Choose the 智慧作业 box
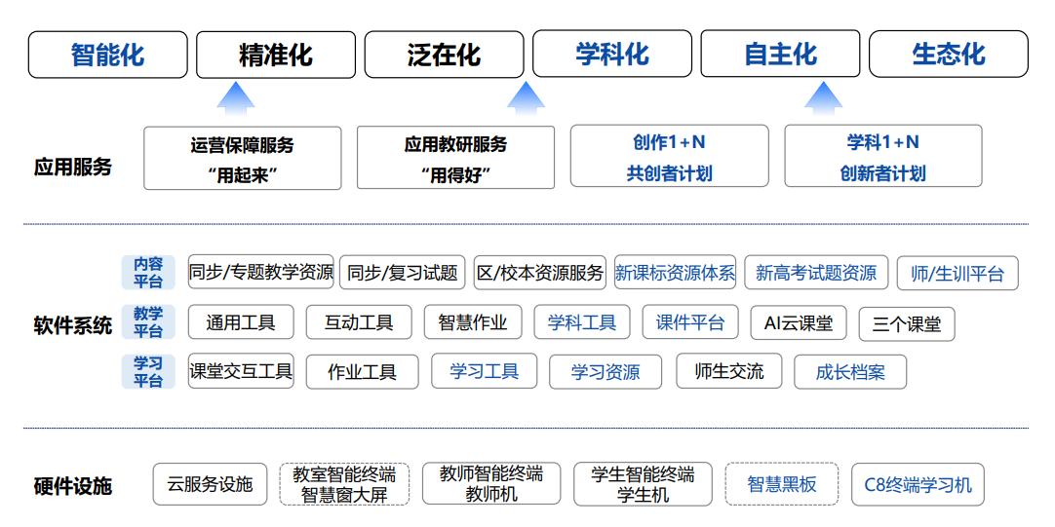 pos(473,322)
